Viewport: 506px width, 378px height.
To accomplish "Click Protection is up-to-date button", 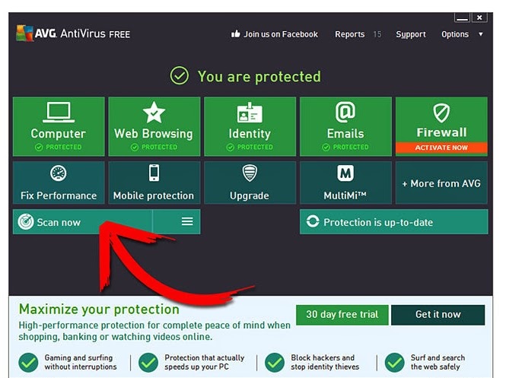I will point(393,222).
